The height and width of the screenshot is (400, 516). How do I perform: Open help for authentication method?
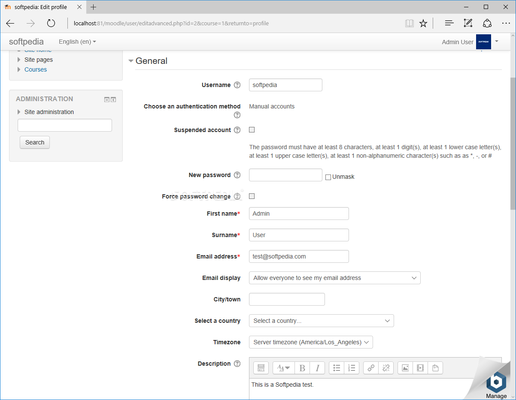click(237, 115)
